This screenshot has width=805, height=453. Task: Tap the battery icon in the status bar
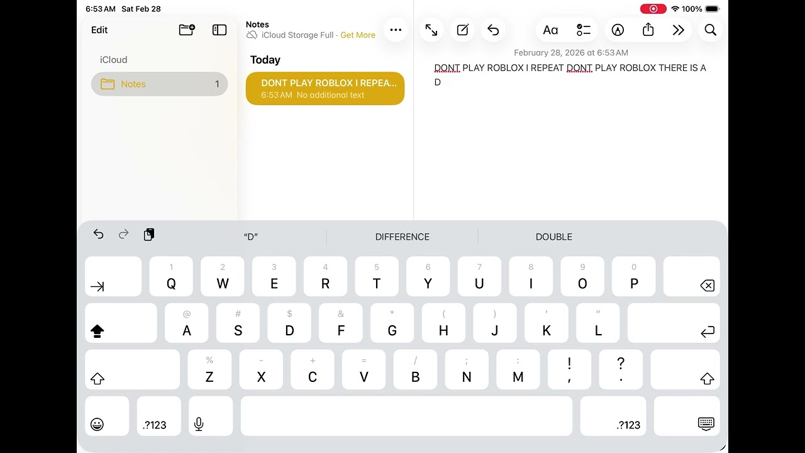pos(712,9)
